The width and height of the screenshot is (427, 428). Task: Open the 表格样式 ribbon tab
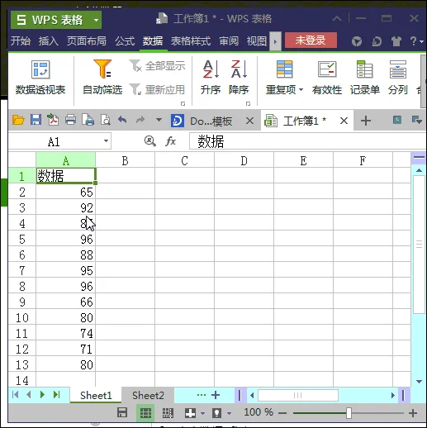click(191, 41)
